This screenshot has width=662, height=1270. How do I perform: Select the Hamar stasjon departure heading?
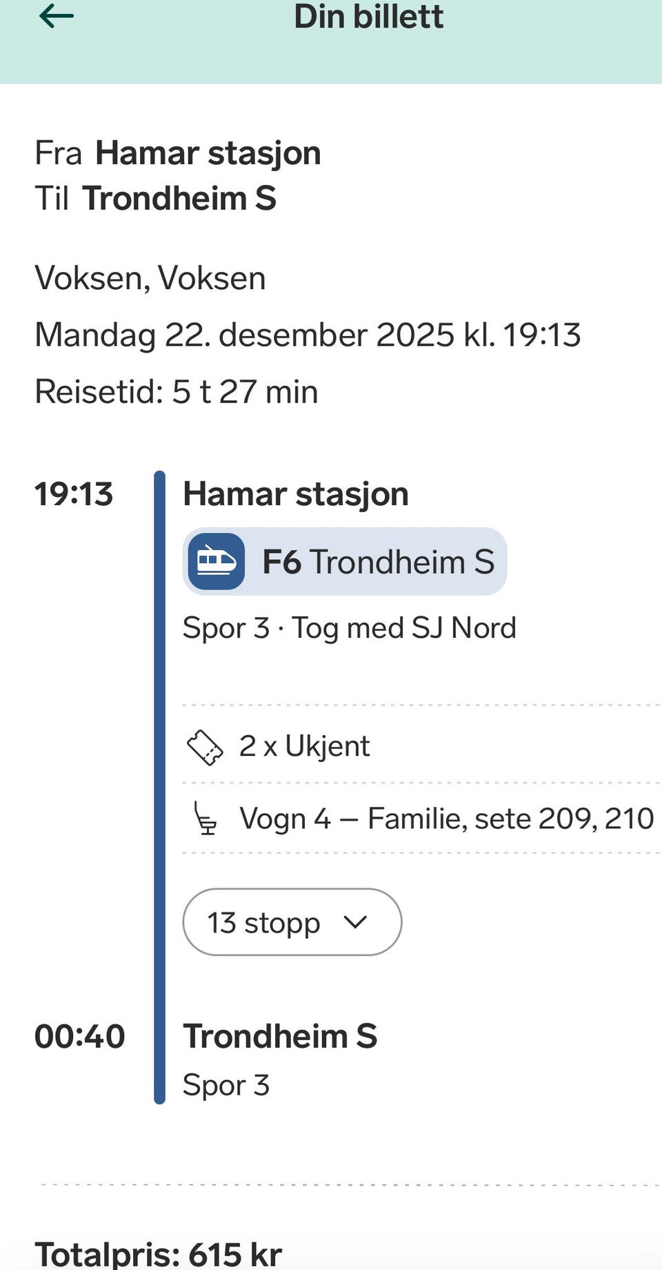(295, 494)
